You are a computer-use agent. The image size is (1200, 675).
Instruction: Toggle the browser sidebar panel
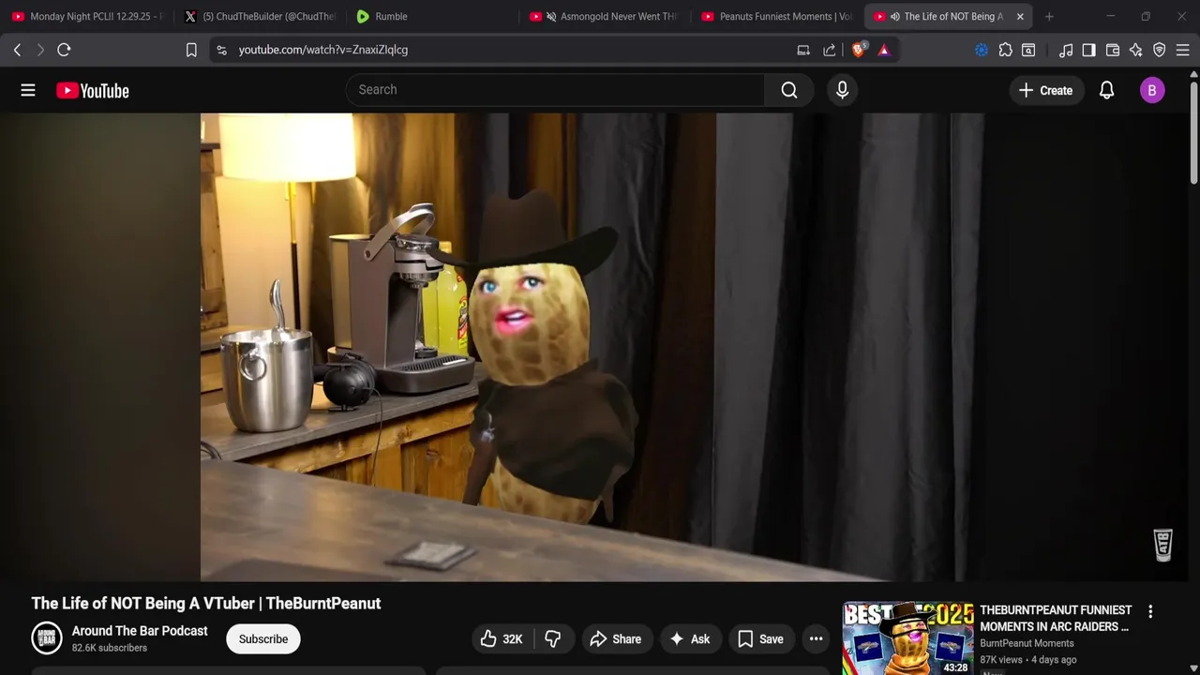coord(1088,50)
